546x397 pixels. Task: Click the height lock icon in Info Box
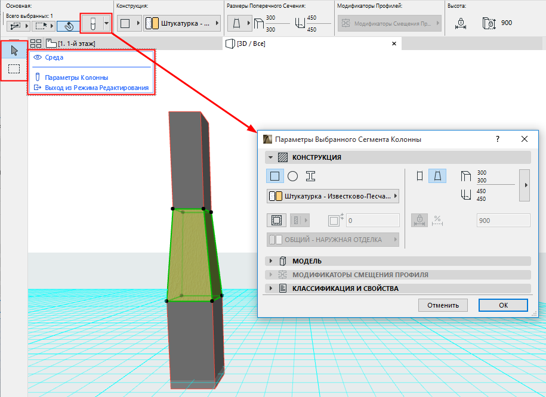tap(461, 24)
